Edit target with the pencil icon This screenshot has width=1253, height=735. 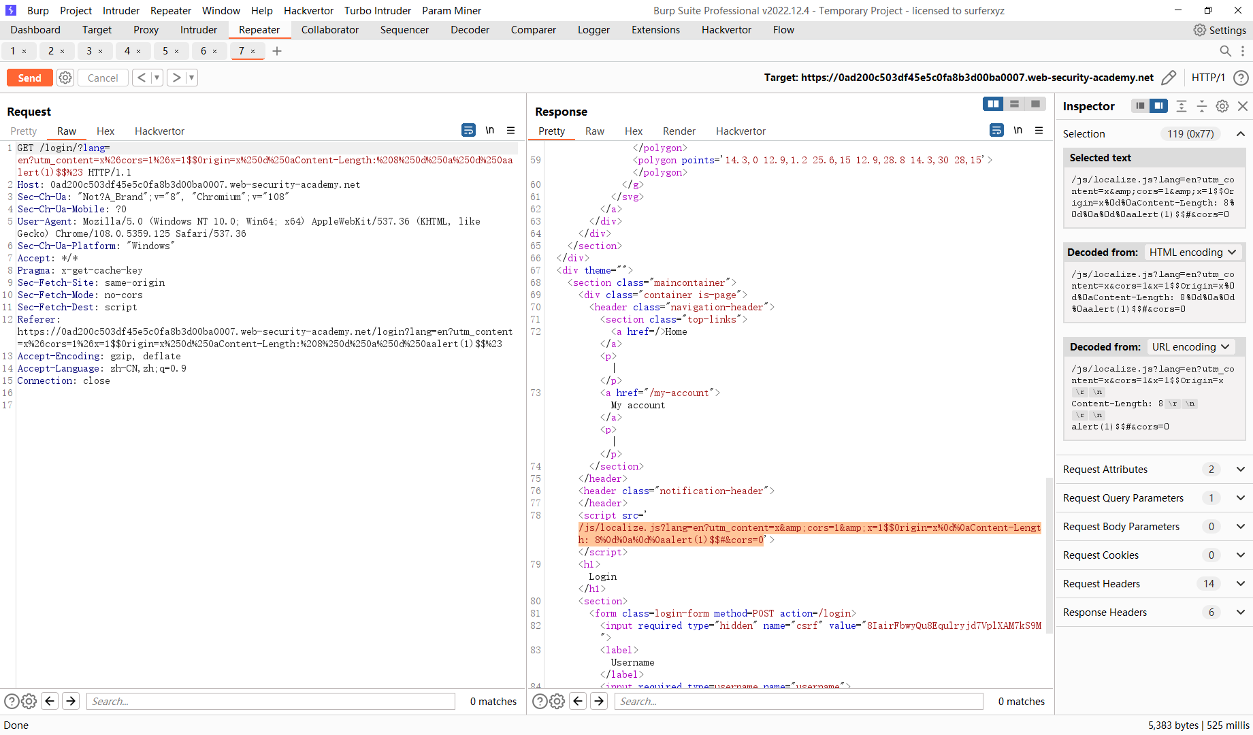pyautogui.click(x=1169, y=78)
